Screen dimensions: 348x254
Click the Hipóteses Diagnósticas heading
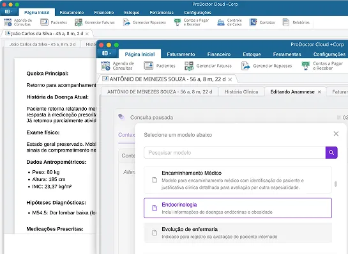56,203
